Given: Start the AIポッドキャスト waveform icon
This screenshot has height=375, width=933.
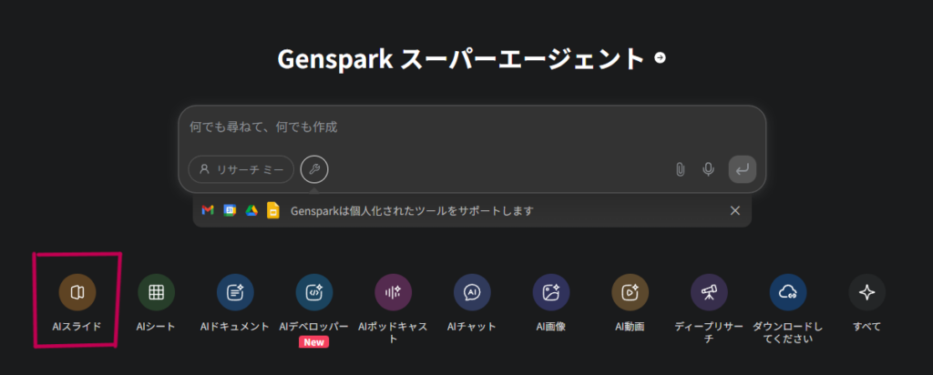Looking at the screenshot, I should tap(393, 292).
